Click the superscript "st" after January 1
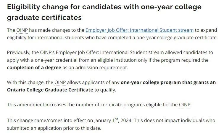Image resolution: width=224 pixels, height=136 pixels. pyautogui.click(x=116, y=119)
